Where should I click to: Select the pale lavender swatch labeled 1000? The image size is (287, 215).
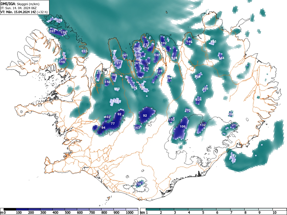pyautogui.click(x=132, y=209)
